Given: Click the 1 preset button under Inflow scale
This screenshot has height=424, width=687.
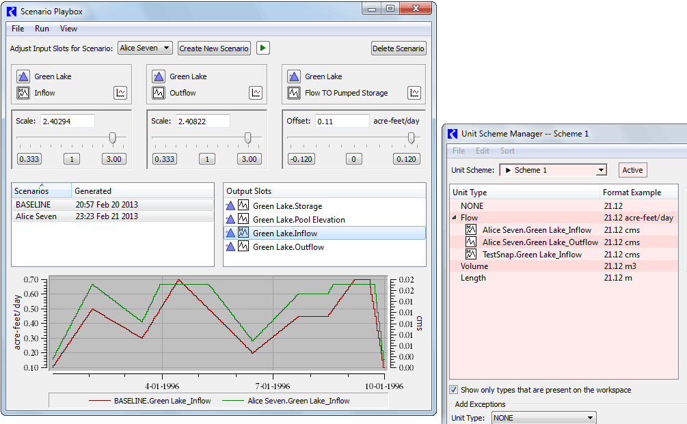Looking at the screenshot, I should pyautogui.click(x=72, y=159).
